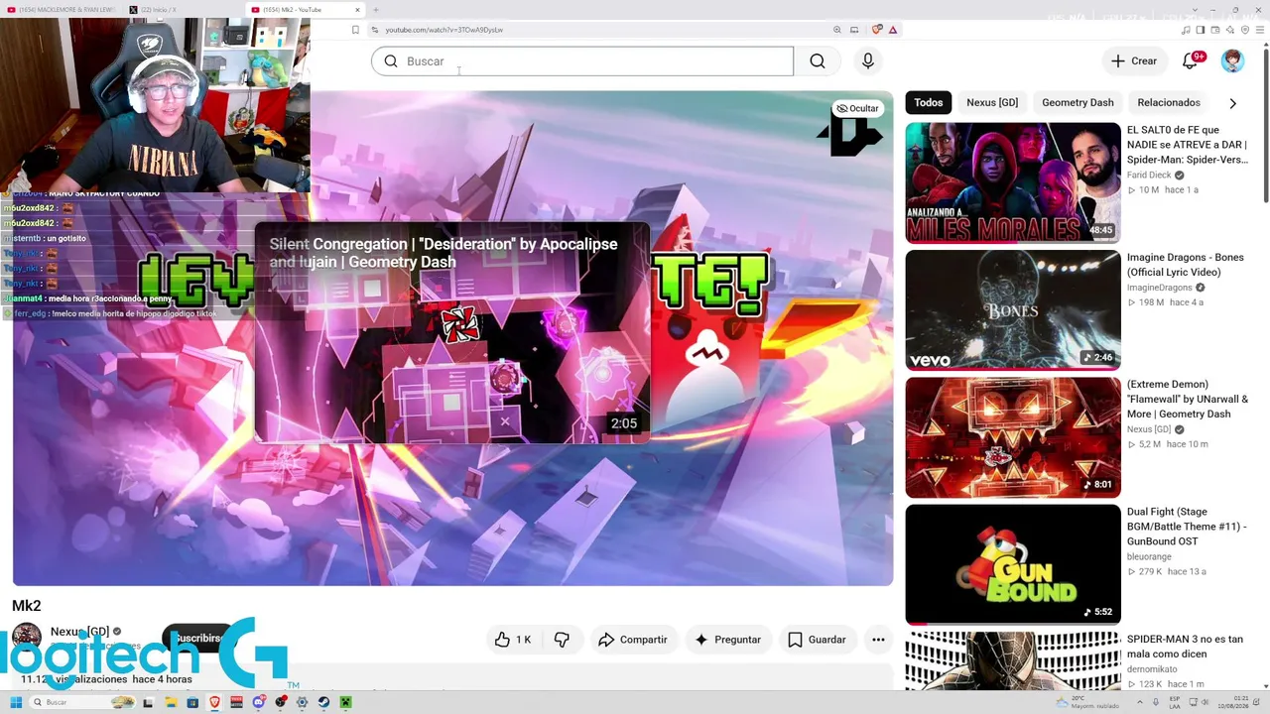Toggle the Brave sidebar panel icon
1270x714 pixels.
point(1200,30)
